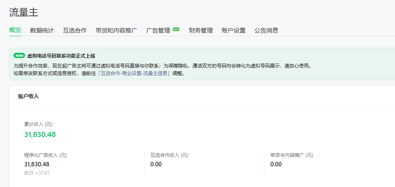Switch to the 概览 tab

pos(15,30)
